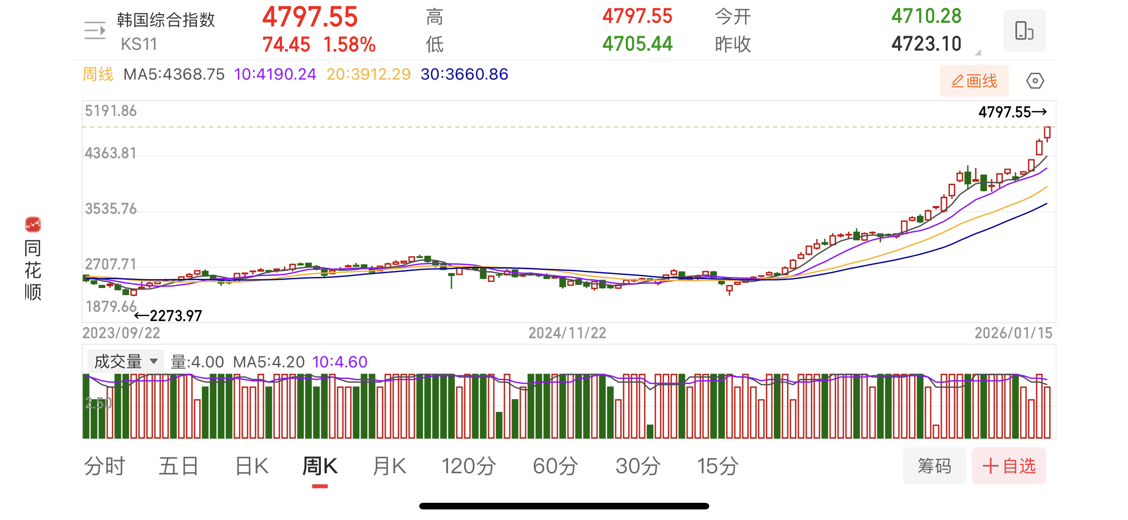
Task: Switch to 五日 tab
Action: pos(179,466)
